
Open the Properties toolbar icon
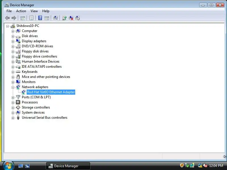[31, 18]
